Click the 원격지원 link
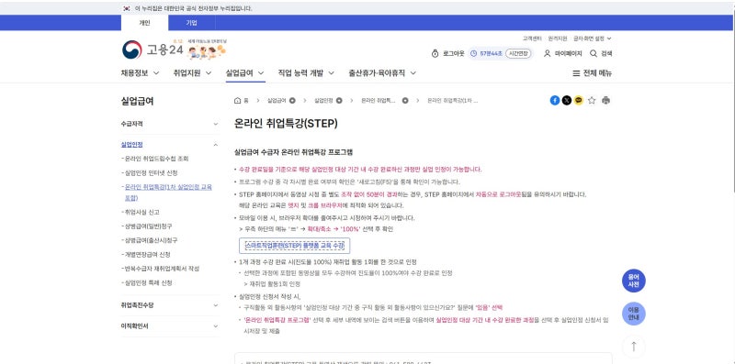This screenshot has height=364, width=735. (558, 39)
